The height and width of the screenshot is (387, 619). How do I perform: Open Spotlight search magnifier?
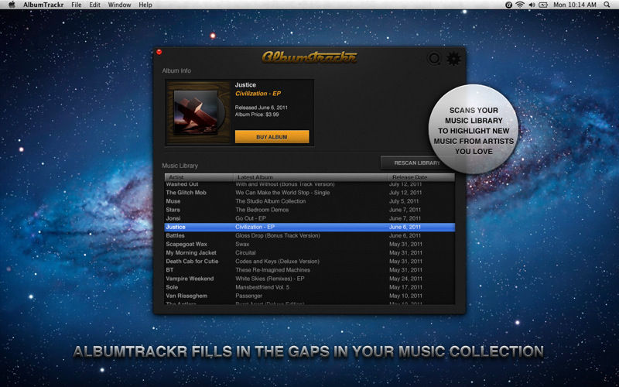[x=607, y=5]
